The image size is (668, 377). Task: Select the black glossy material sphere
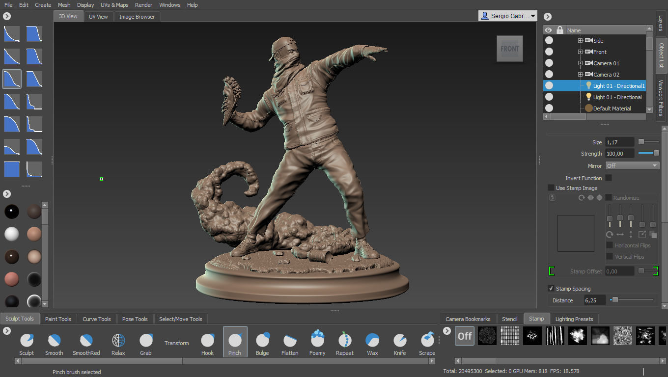click(12, 212)
